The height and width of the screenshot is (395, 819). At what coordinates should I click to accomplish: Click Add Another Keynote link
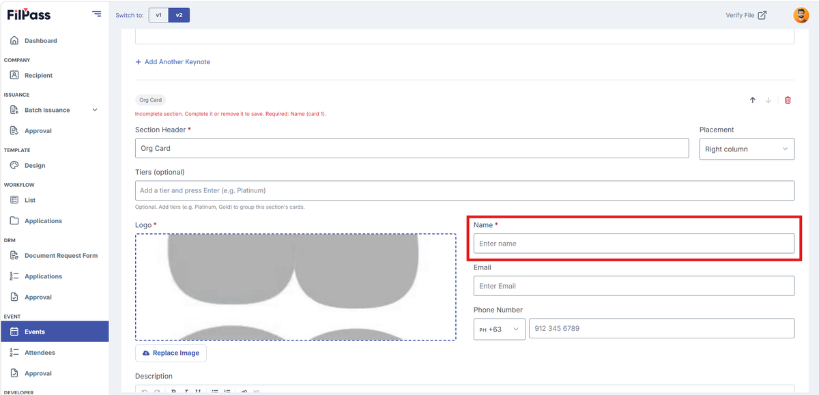173,62
